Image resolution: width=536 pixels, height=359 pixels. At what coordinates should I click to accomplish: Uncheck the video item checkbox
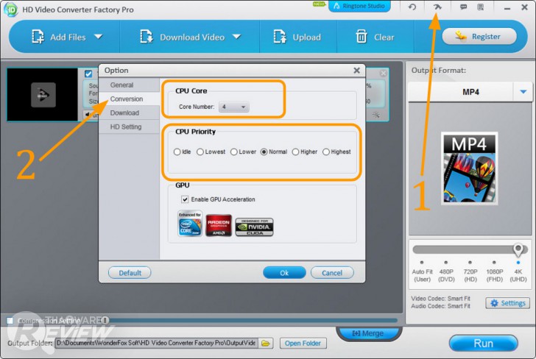pos(88,74)
